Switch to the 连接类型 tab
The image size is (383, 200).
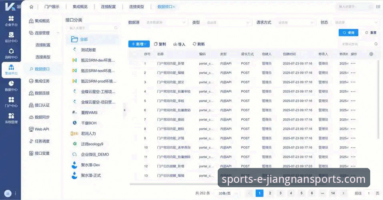(x=136, y=7)
